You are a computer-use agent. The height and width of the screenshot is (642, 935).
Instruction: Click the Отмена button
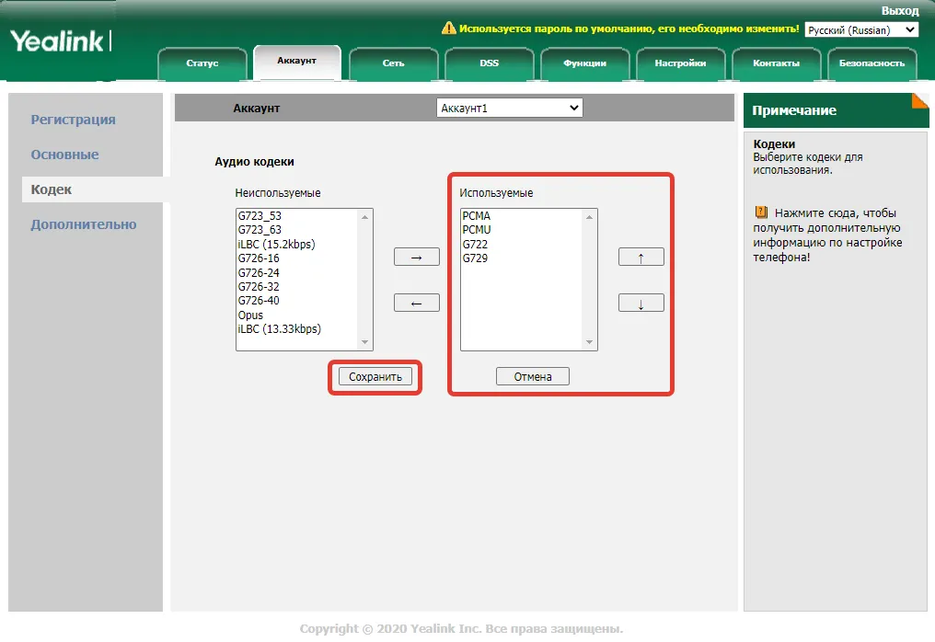(533, 377)
